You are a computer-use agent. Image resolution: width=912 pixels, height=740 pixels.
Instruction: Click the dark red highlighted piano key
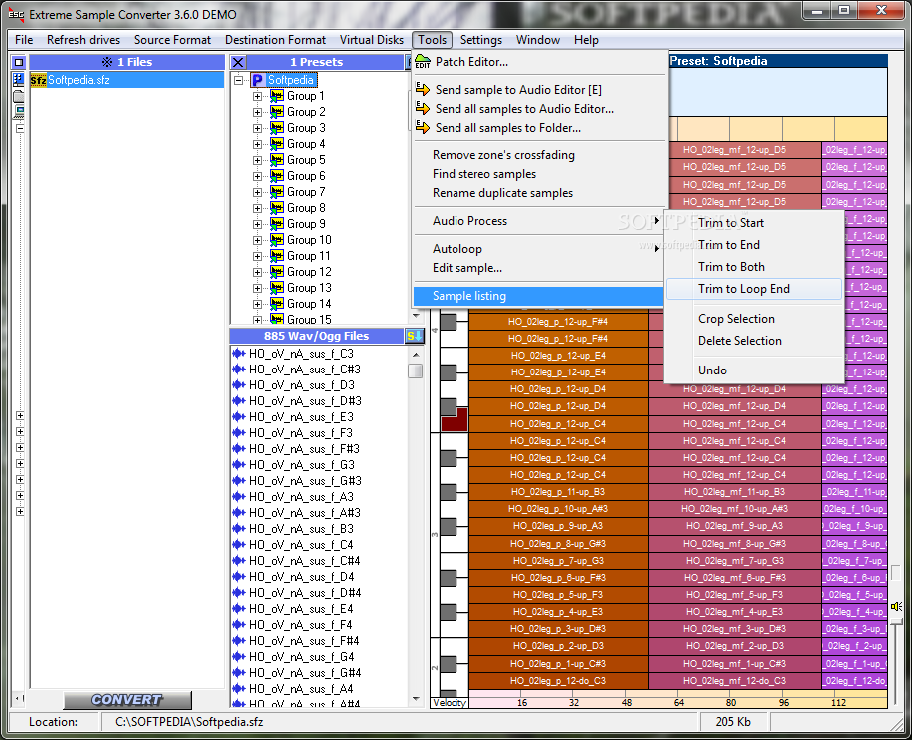pos(455,420)
